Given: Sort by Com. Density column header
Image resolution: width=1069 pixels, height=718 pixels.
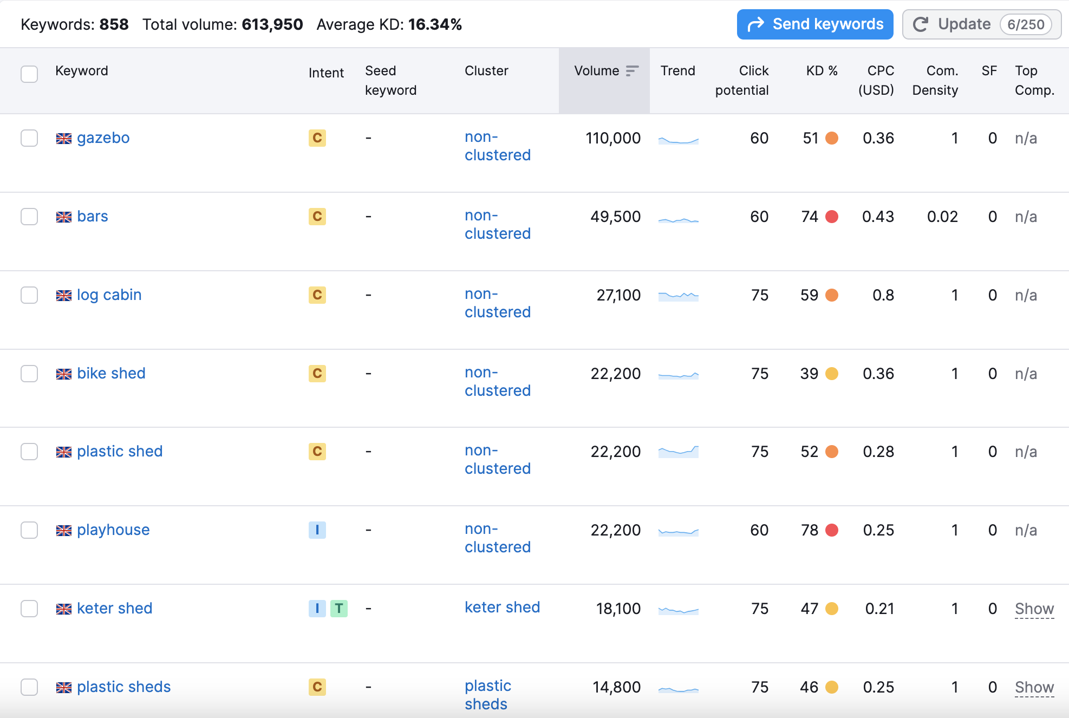Looking at the screenshot, I should 935,81.
